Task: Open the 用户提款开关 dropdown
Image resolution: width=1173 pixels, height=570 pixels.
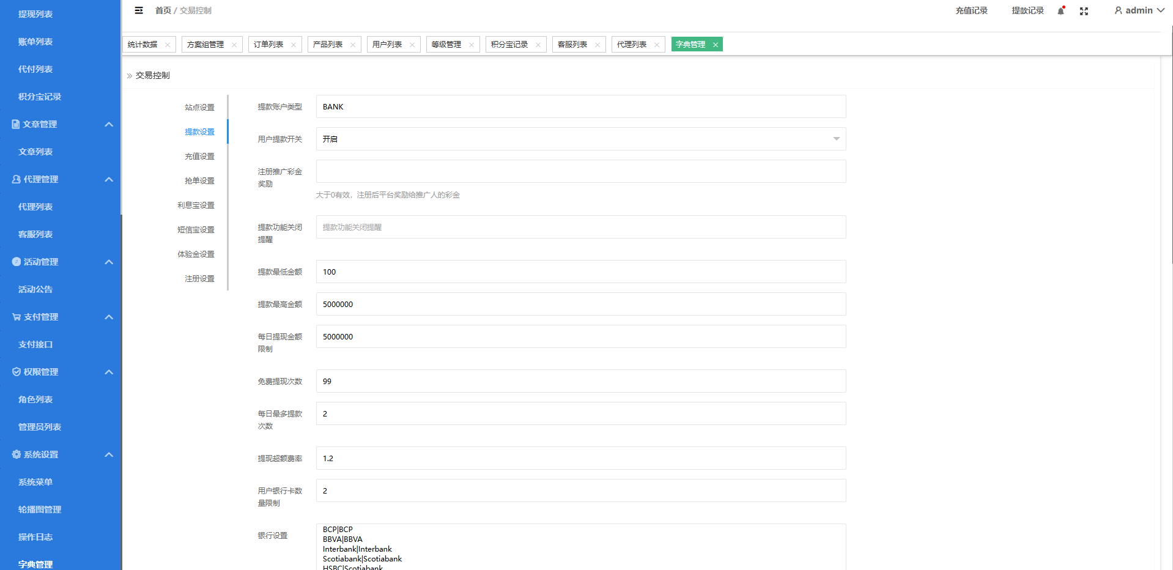Action: click(x=580, y=139)
